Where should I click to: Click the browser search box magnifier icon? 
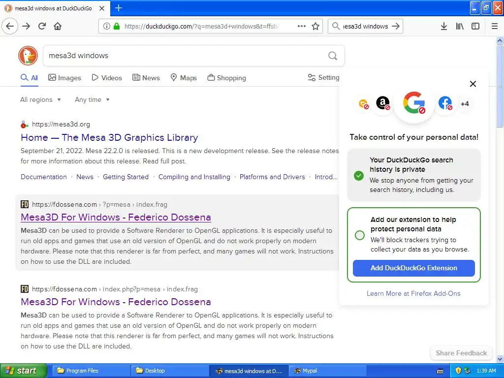pos(336,26)
